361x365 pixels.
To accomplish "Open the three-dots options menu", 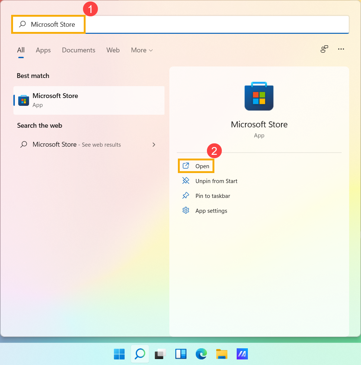I will click(x=341, y=49).
